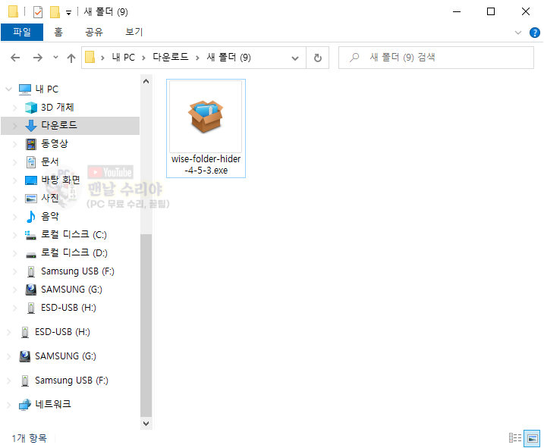The height and width of the screenshot is (448, 544).
Task: Open the 보기 ribbon tab
Action: (134, 32)
